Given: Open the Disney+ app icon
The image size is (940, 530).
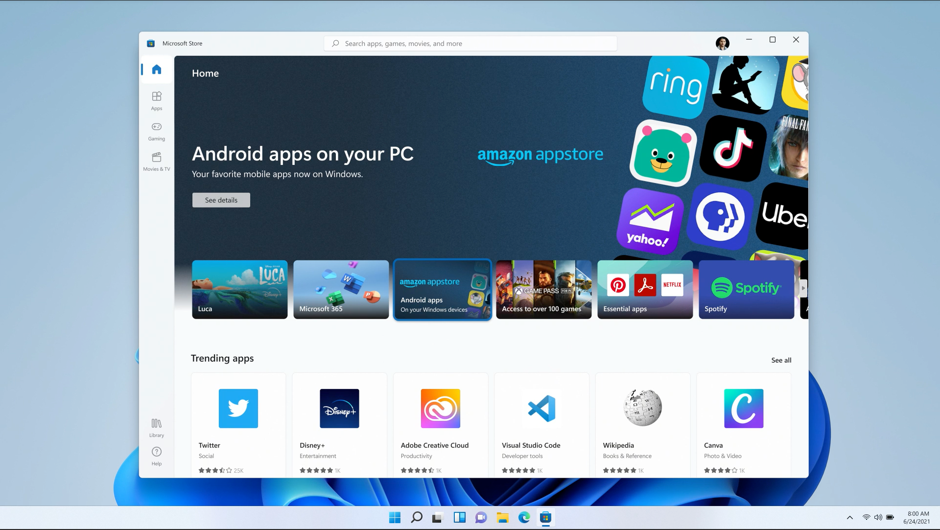Looking at the screenshot, I should point(339,408).
